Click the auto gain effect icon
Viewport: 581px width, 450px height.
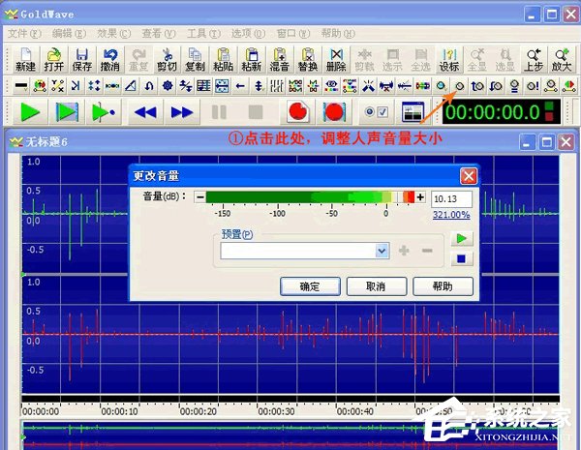click(x=441, y=86)
